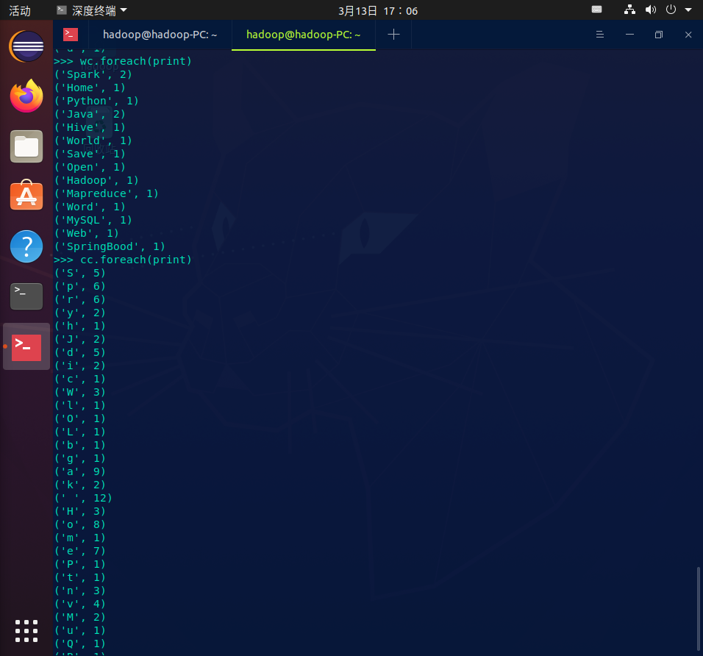Click the ('Python', 1) output line
703x656 pixels.
click(96, 101)
